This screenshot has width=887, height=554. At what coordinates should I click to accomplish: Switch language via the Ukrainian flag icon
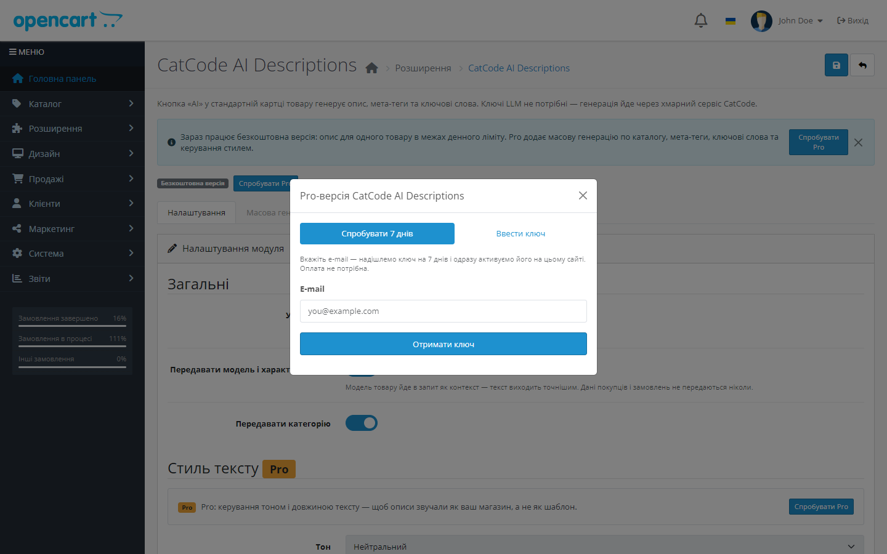(x=731, y=21)
